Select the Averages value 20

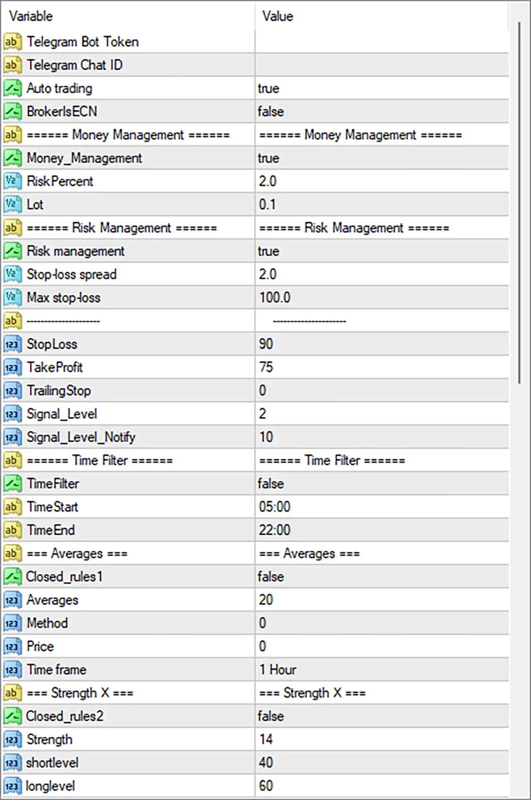(266, 600)
